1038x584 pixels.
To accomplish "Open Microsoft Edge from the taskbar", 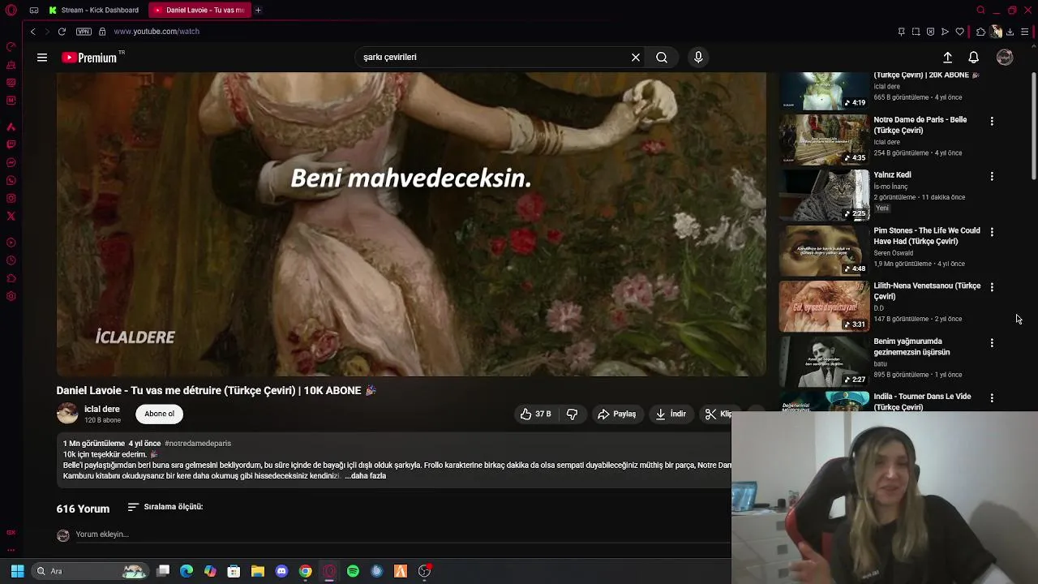I will [x=187, y=571].
